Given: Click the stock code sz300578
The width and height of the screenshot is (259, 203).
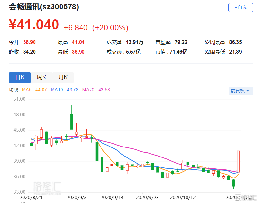Looking at the screenshot, I should tap(60, 6).
